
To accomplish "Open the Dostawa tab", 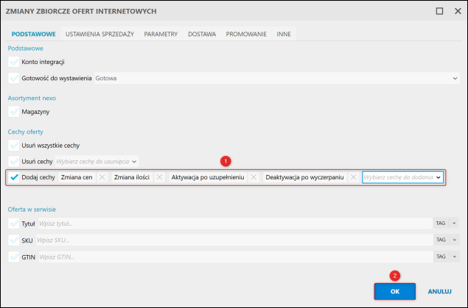I will point(202,35).
